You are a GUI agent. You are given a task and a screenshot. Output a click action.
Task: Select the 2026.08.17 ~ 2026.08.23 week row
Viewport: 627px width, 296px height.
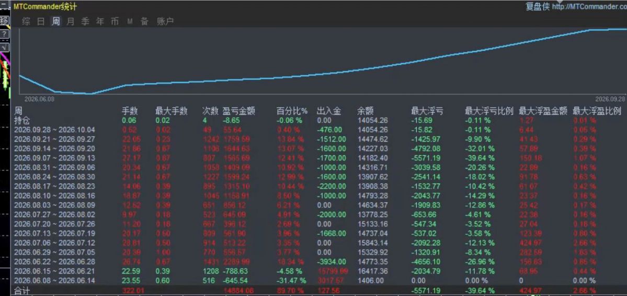(318, 186)
